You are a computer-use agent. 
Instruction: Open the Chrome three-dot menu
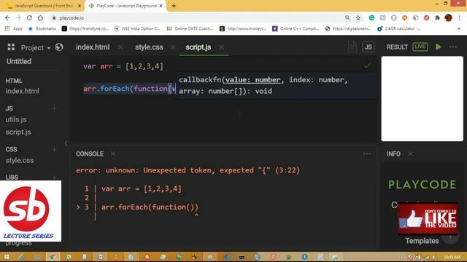460,17
